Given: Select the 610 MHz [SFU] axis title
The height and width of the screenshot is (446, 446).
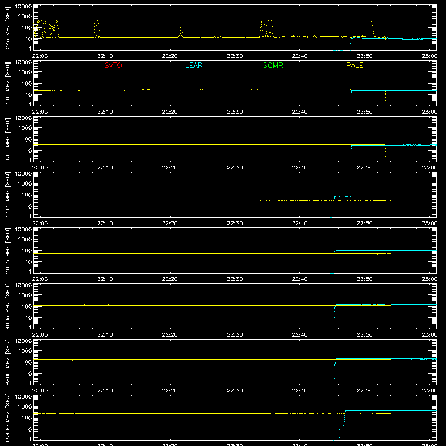Looking at the screenshot, I should (x=8, y=139).
